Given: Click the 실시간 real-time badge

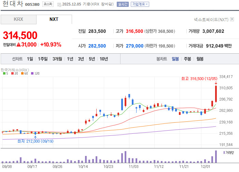Looking at the screenshot, I should tap(123, 4).
